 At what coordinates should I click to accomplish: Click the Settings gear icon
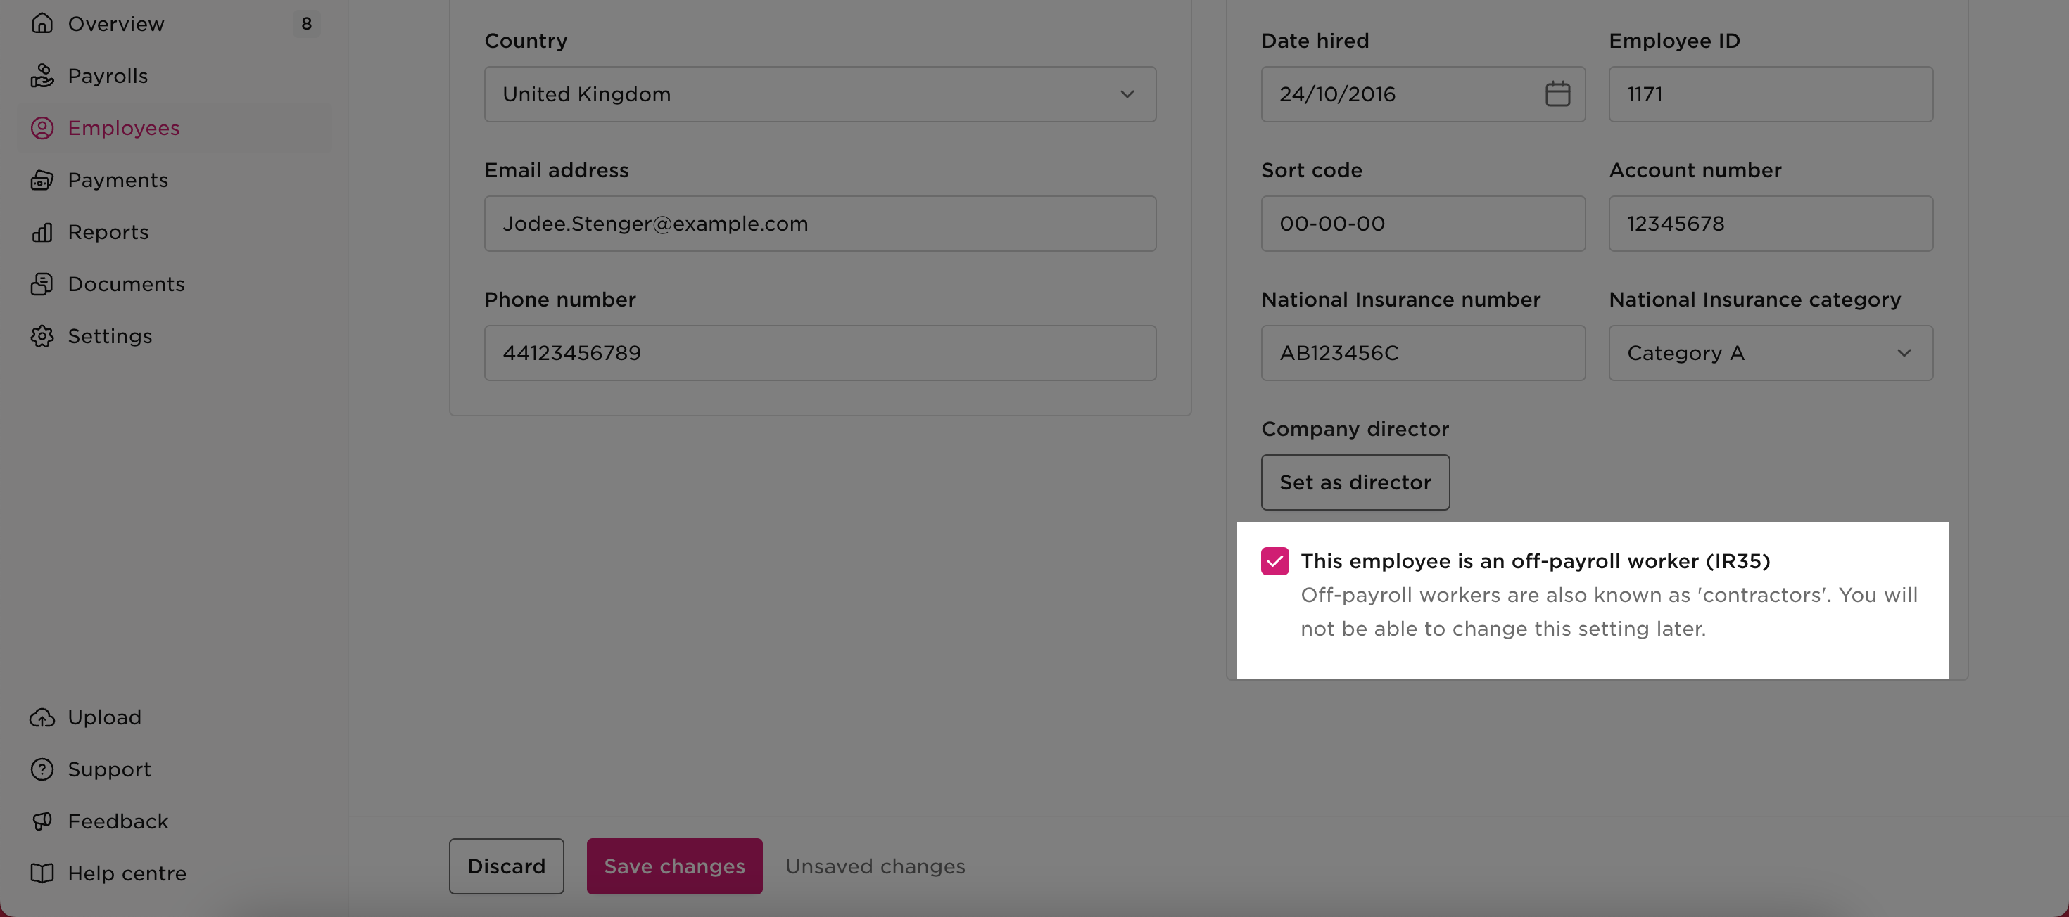[x=42, y=336]
